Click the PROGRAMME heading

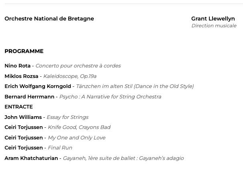click(24, 51)
